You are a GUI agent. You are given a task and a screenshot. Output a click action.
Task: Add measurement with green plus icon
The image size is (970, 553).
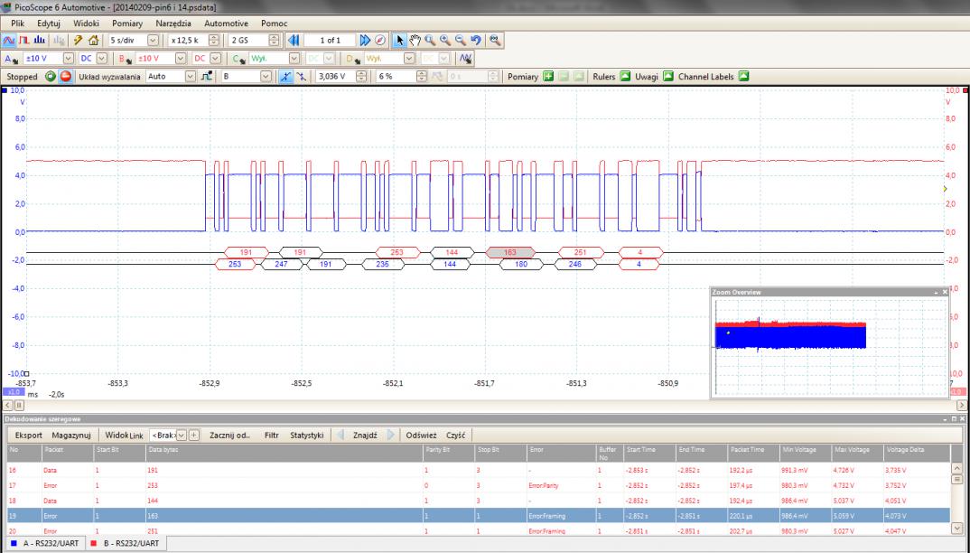point(547,77)
